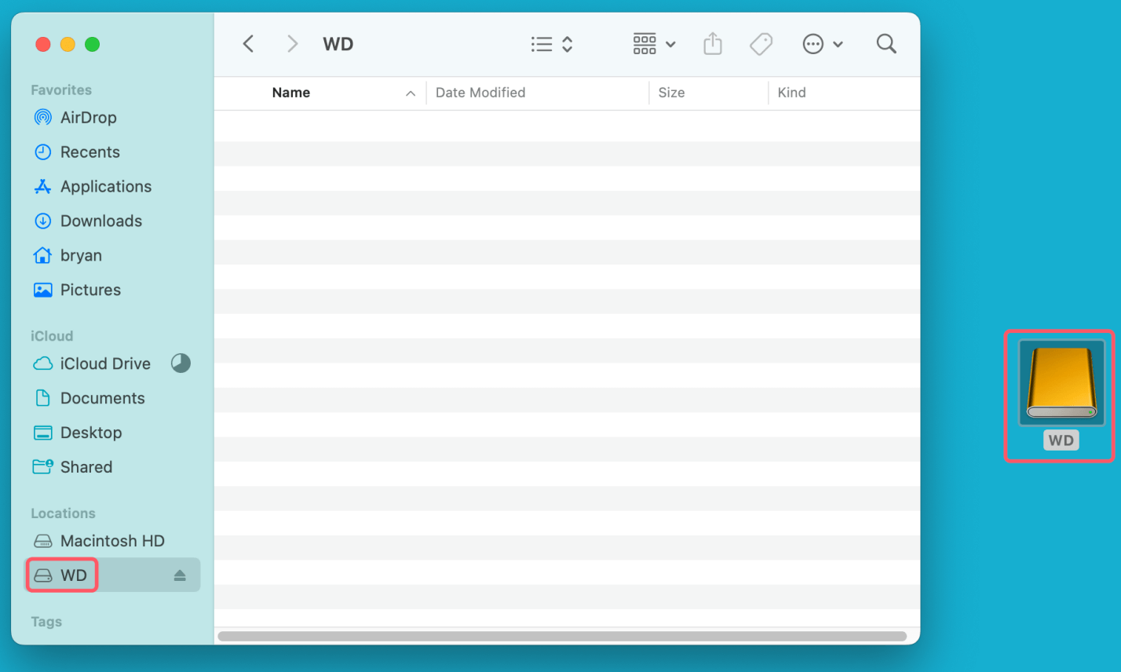
Task: Select Pictures in the sidebar
Action: click(x=88, y=290)
